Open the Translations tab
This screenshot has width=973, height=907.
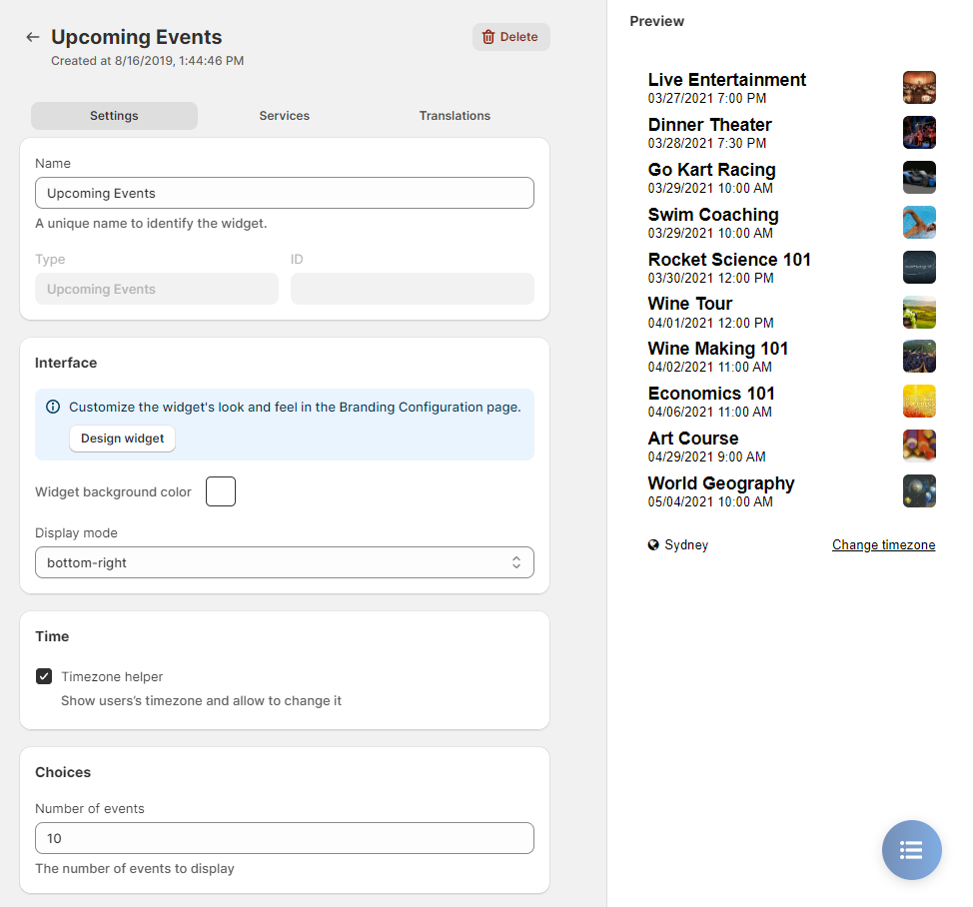tap(455, 116)
